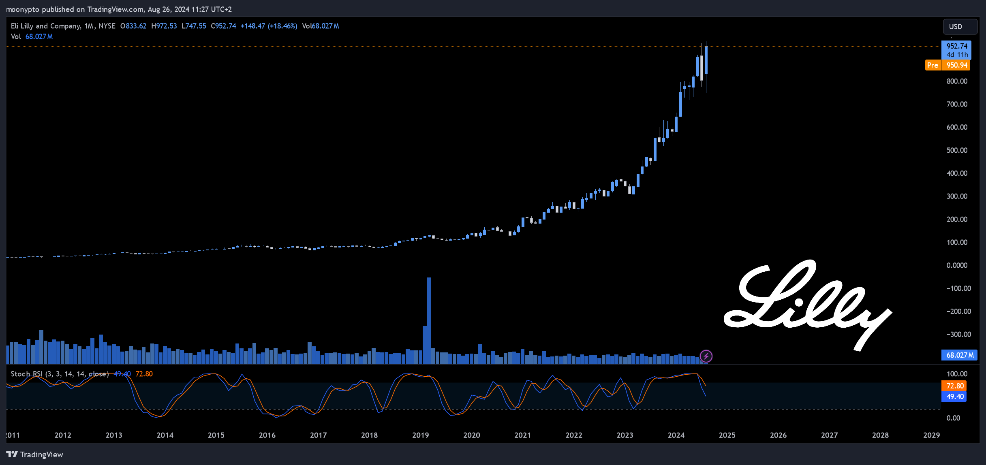
Task: Click the purple lightning bolt event icon
Action: [706, 356]
